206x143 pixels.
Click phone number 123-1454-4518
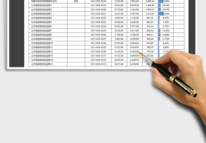[98, 1]
